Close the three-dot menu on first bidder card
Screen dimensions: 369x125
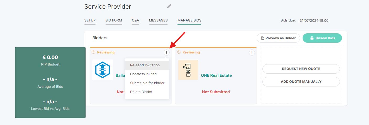(x=167, y=52)
